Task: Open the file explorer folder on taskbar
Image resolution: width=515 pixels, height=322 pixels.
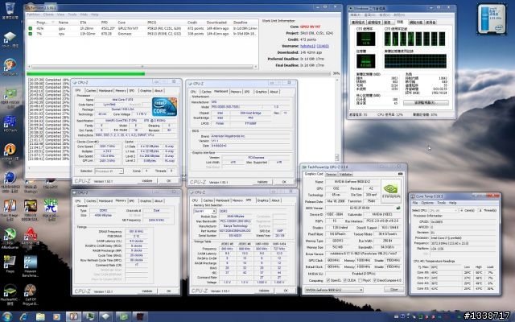Action: click(40, 316)
